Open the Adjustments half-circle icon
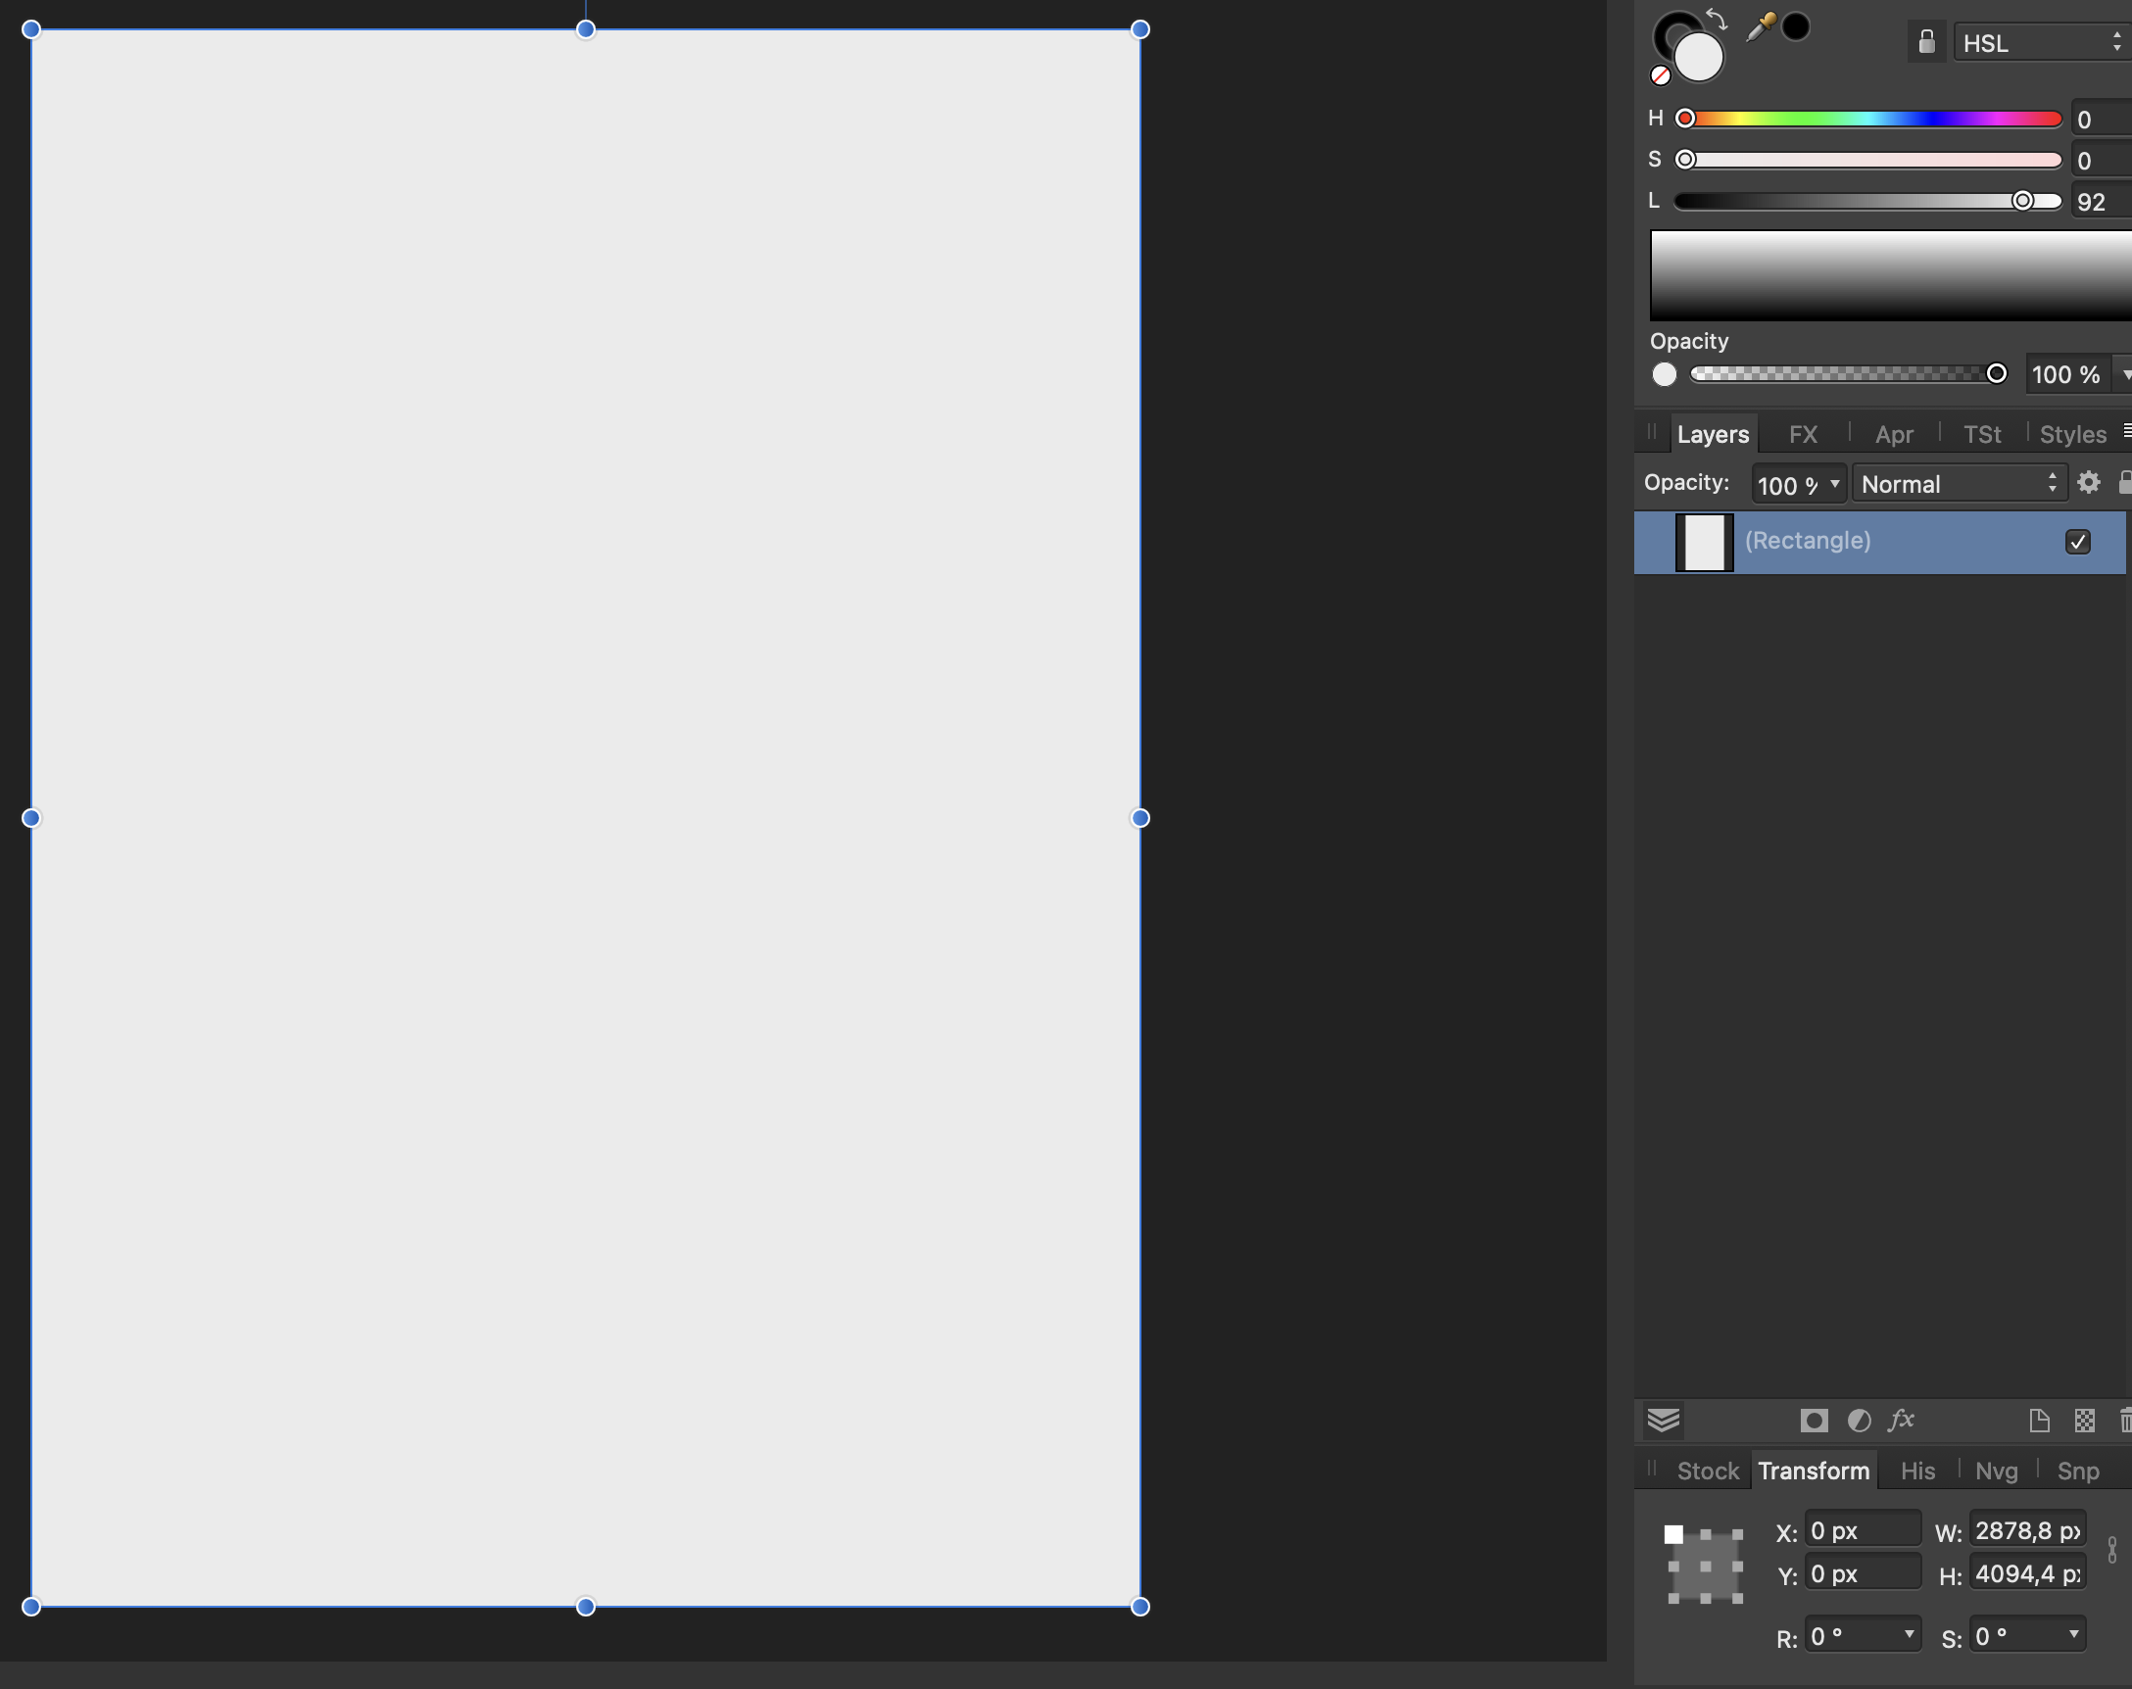The width and height of the screenshot is (2132, 1689). [x=1859, y=1421]
